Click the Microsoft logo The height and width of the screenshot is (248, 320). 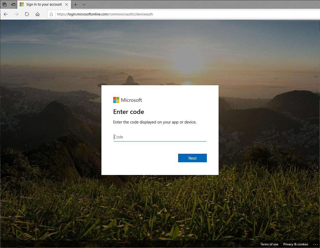128,100
